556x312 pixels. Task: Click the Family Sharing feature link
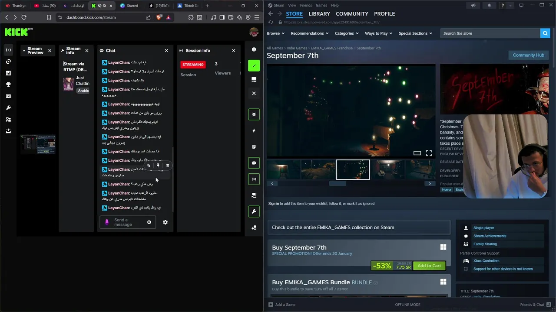(485, 244)
